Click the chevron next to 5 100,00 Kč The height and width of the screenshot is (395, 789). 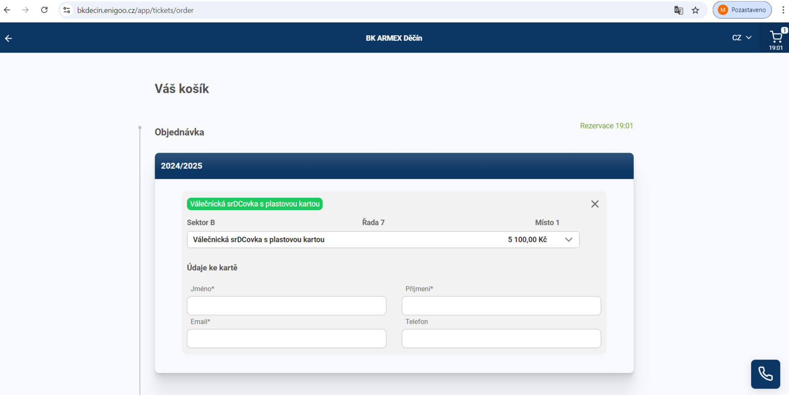point(569,240)
